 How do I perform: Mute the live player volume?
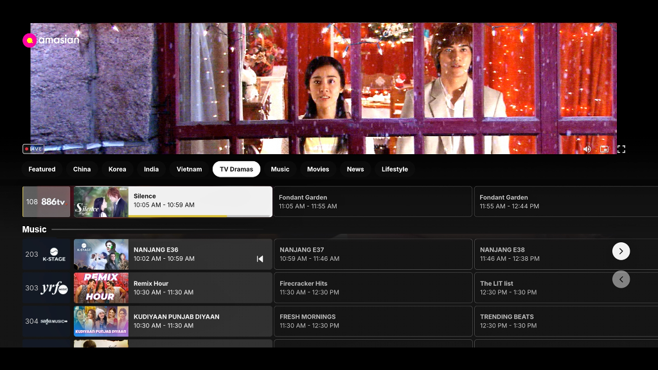coord(587,149)
